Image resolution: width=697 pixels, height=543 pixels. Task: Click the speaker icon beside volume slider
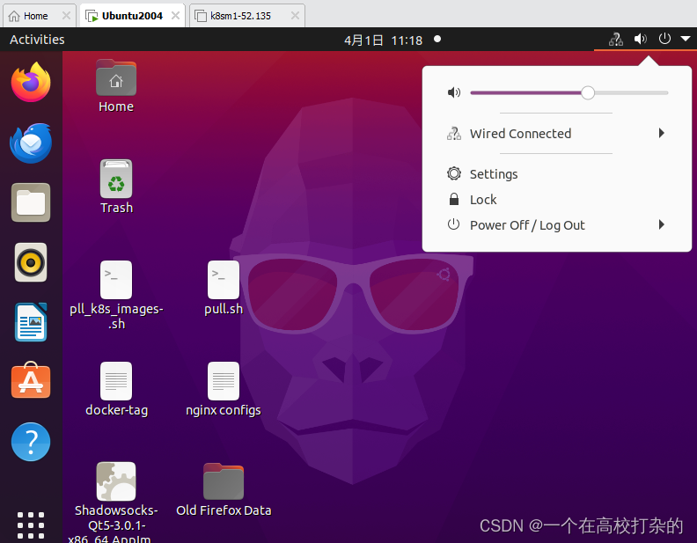pyautogui.click(x=454, y=92)
